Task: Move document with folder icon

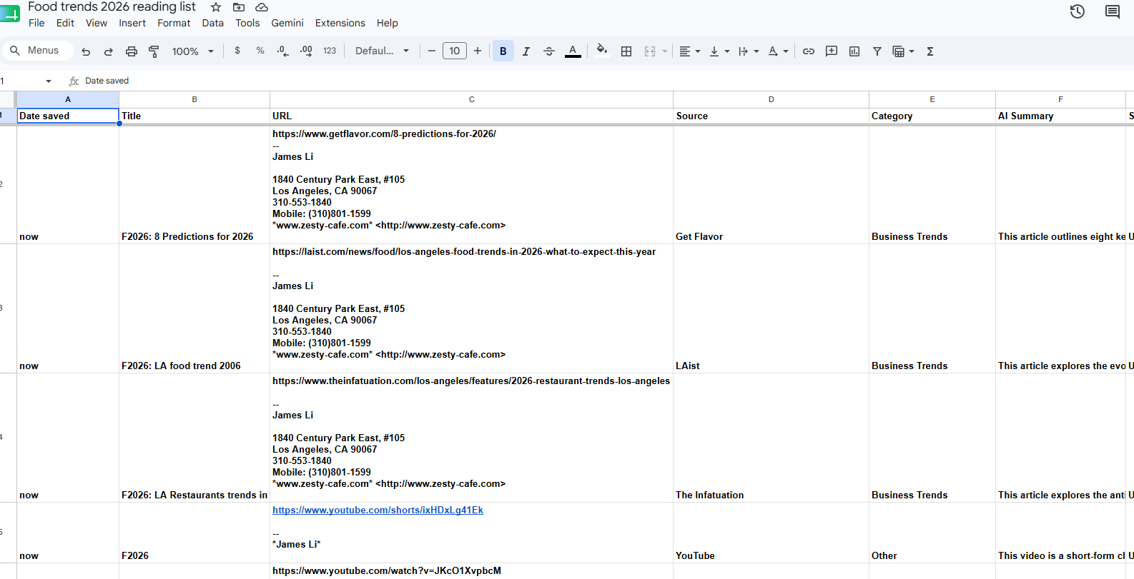Action: coord(239,7)
